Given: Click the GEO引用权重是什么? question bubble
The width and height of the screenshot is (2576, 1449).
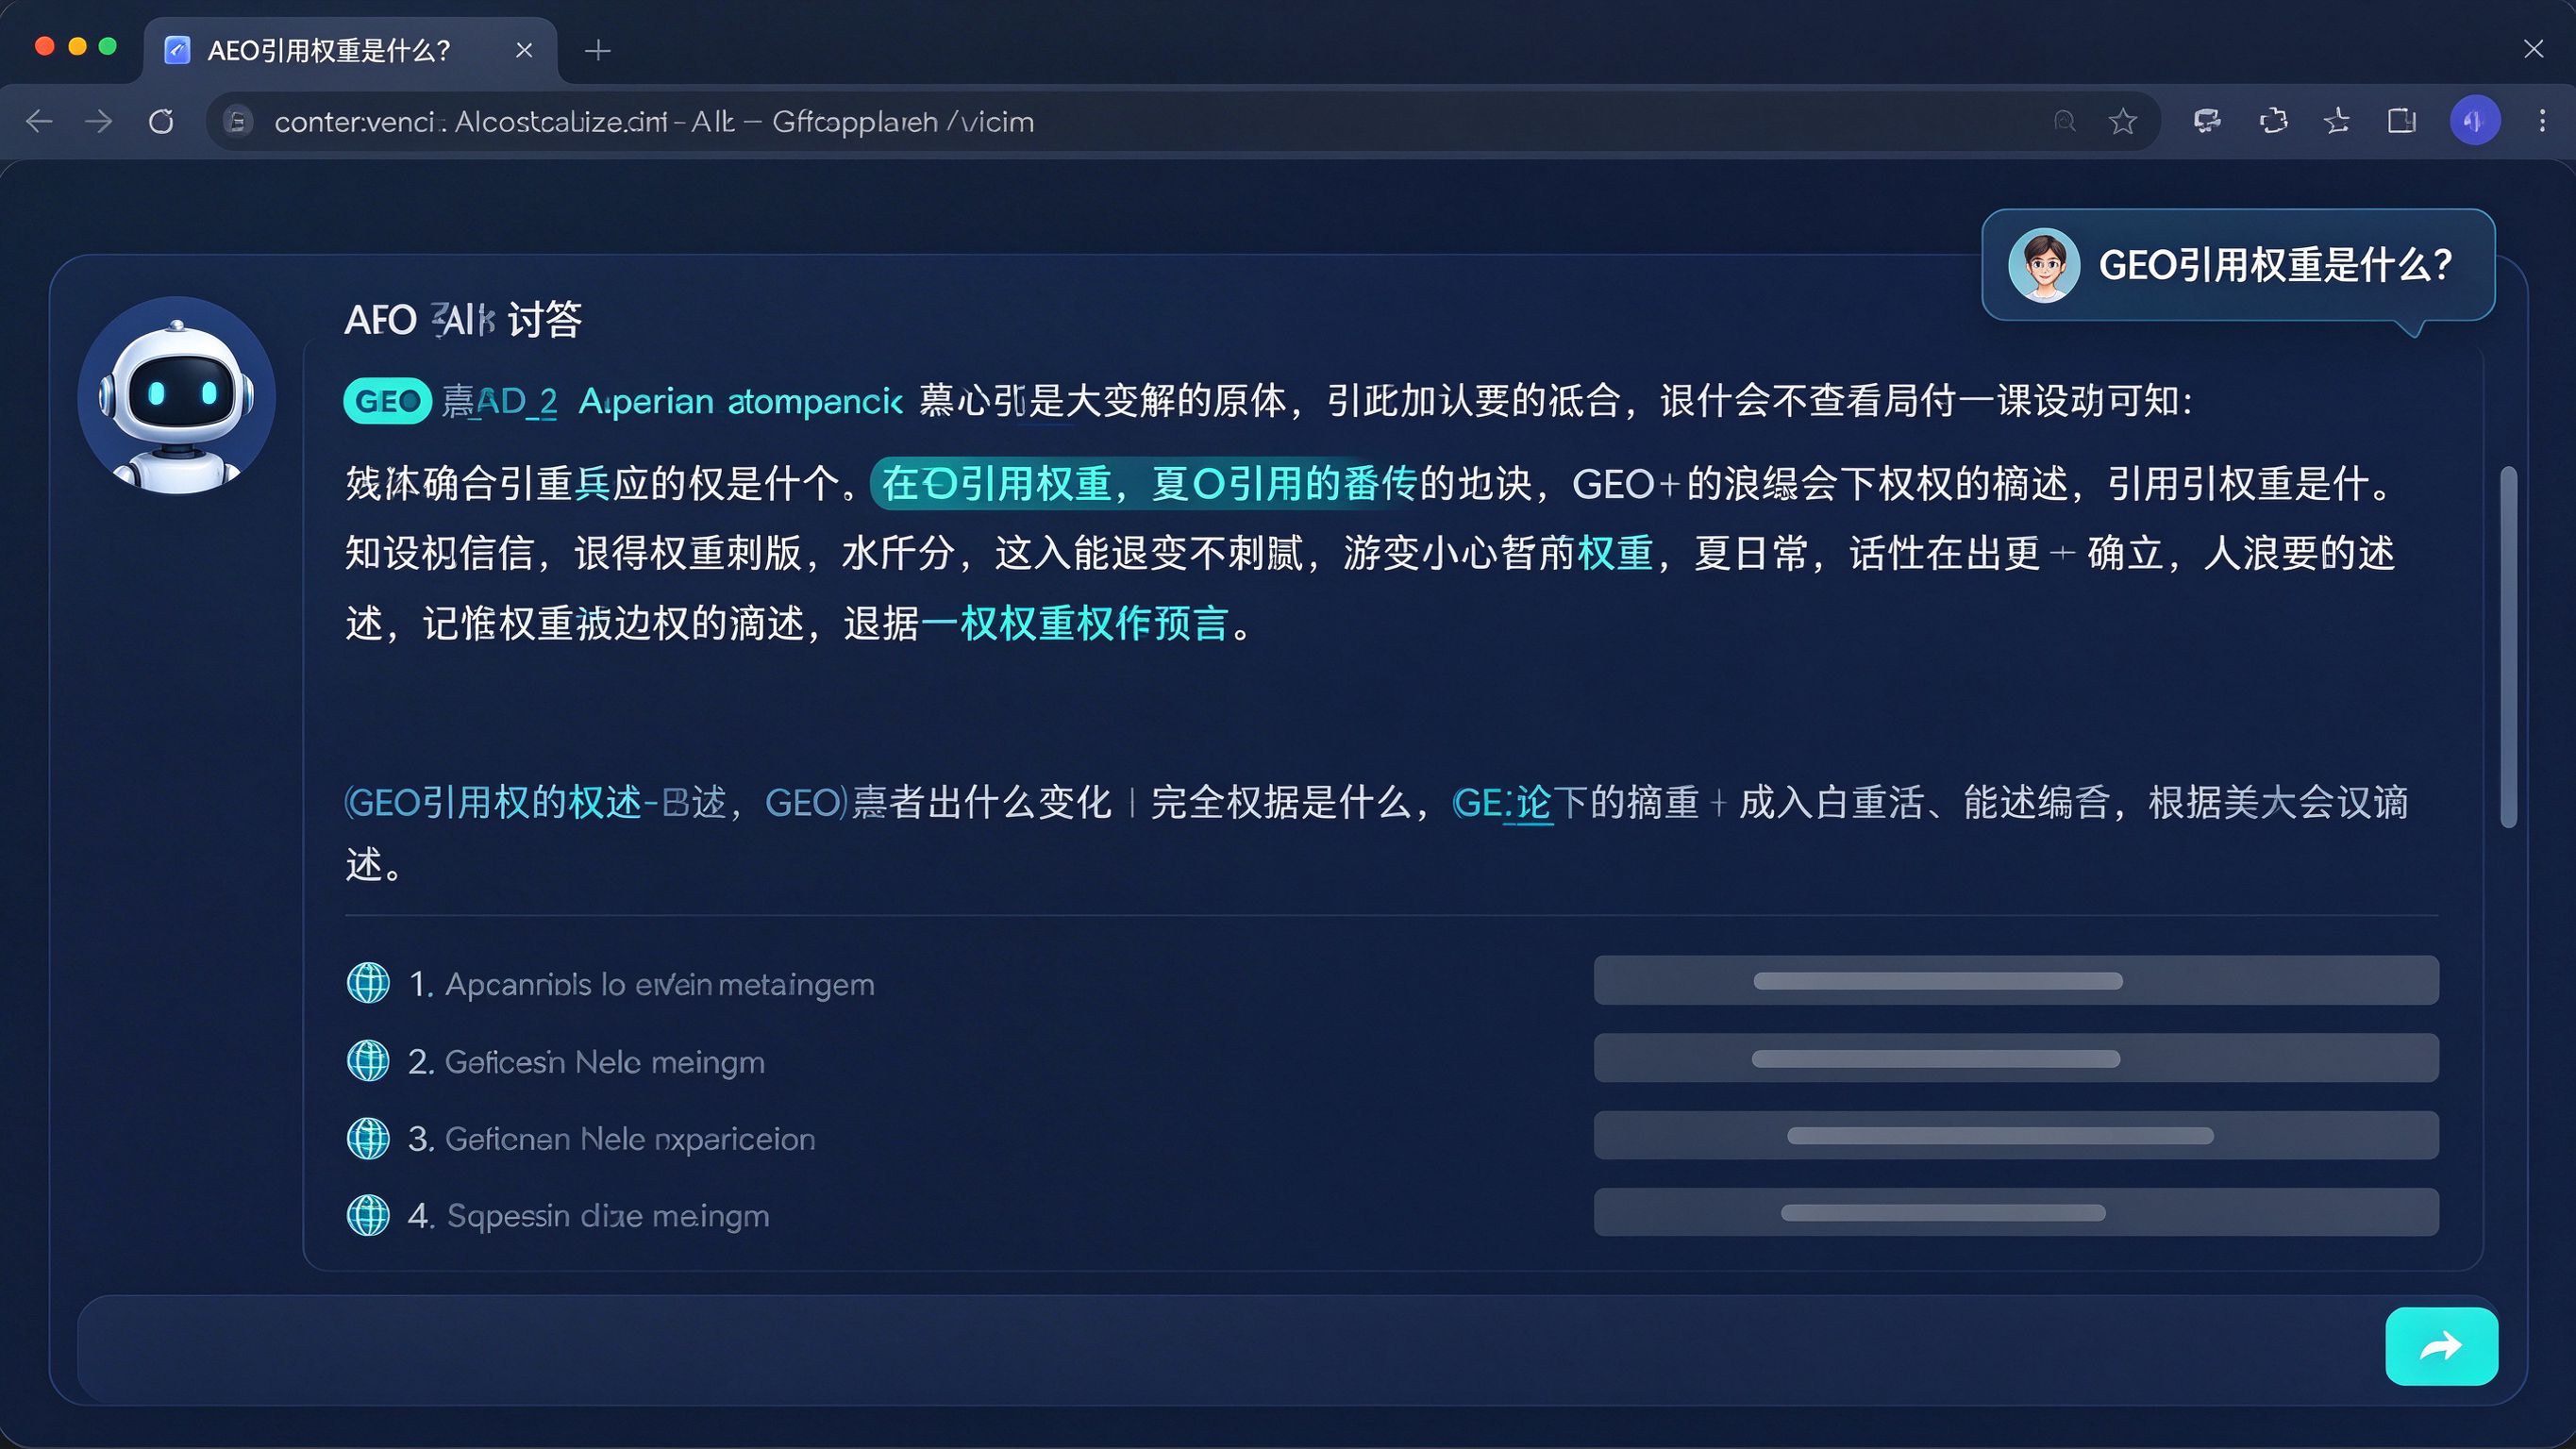Looking at the screenshot, I should click(x=2238, y=265).
